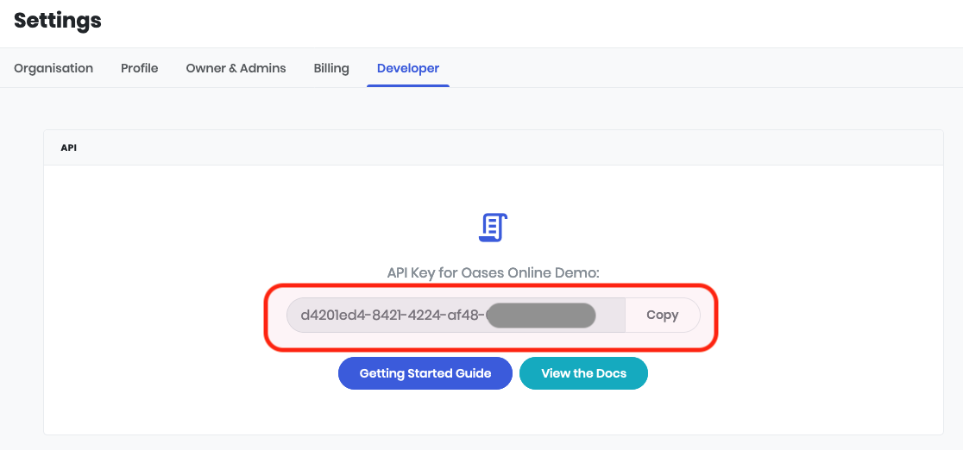Click the API panel header label
Image resolution: width=963 pixels, height=450 pixels.
(69, 148)
